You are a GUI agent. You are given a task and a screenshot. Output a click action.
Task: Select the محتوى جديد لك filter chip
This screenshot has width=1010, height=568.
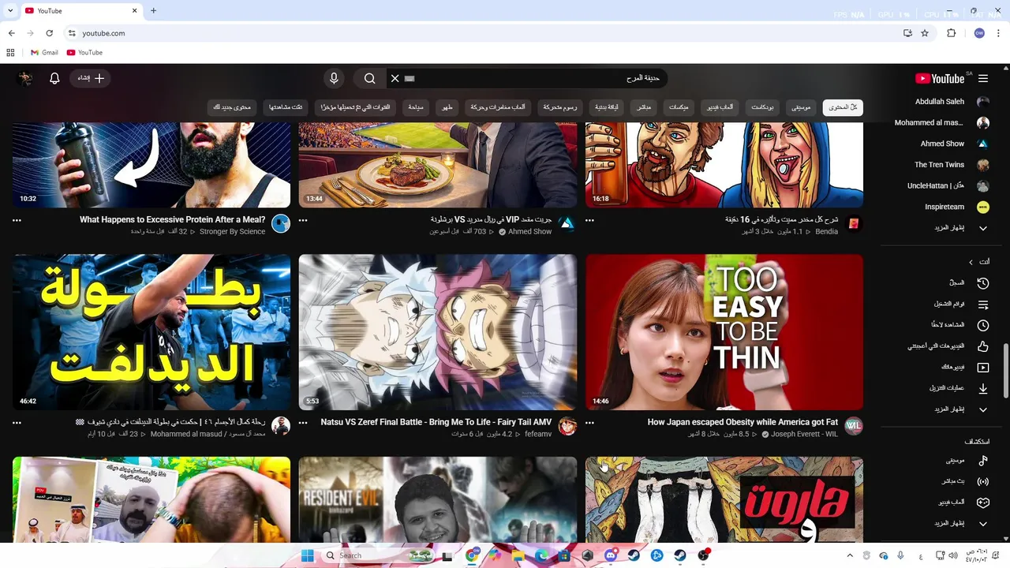[232, 107]
